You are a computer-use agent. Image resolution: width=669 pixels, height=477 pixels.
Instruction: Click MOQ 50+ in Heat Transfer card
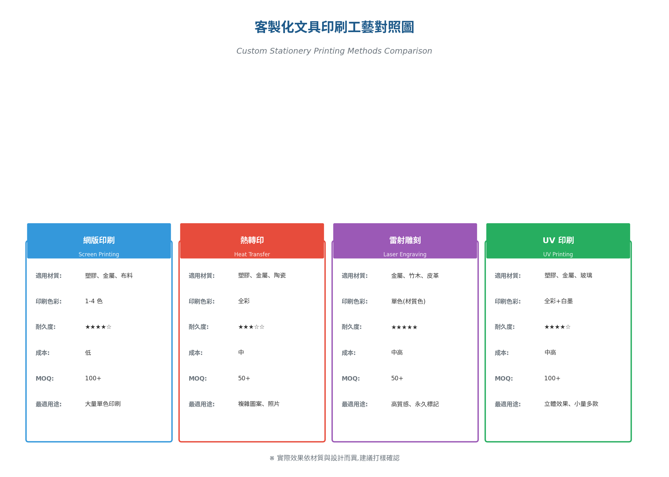point(244,378)
